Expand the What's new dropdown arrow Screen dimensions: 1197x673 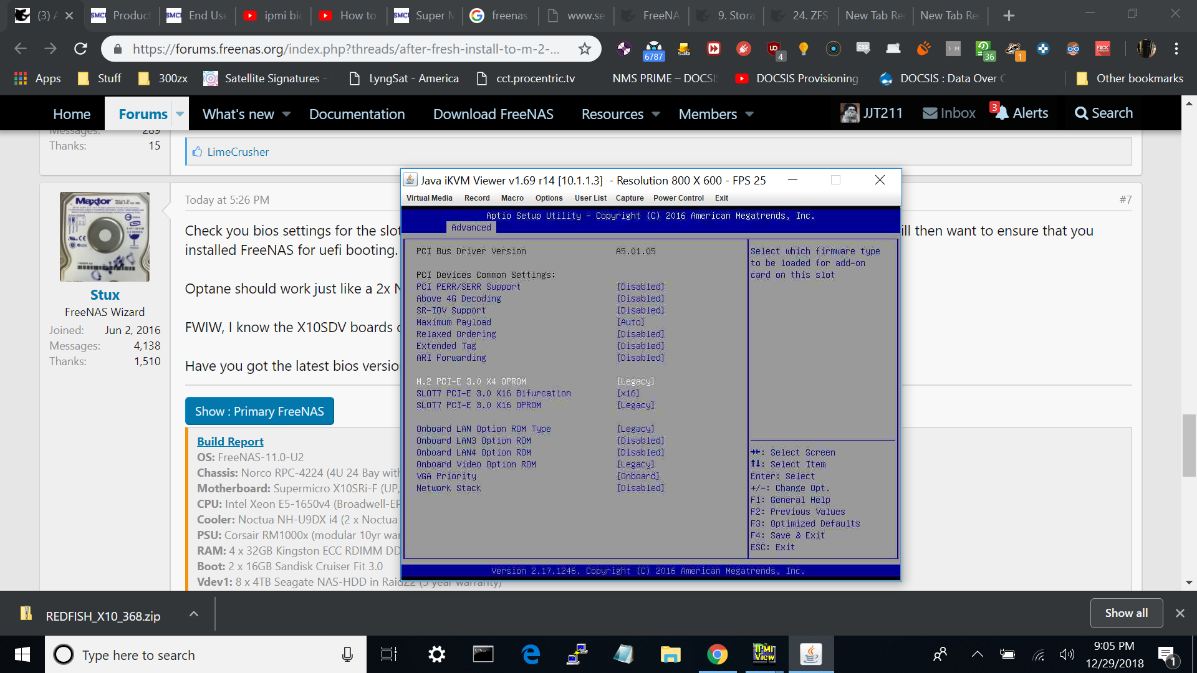286,114
